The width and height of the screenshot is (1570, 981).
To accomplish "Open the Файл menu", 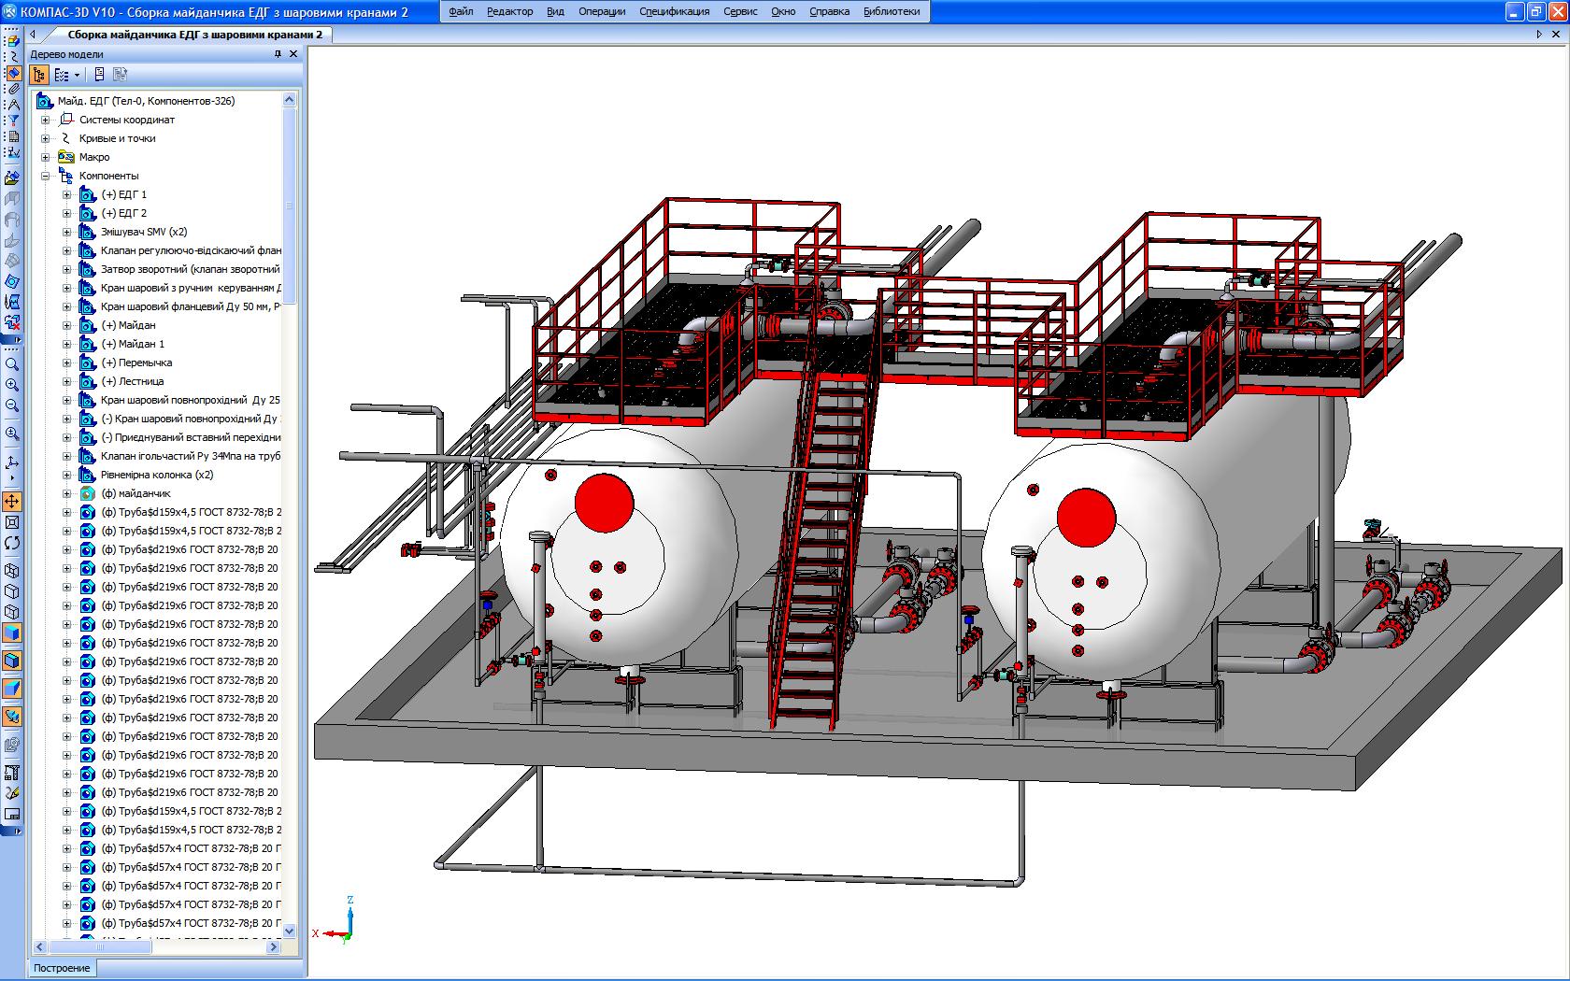I will (x=461, y=11).
